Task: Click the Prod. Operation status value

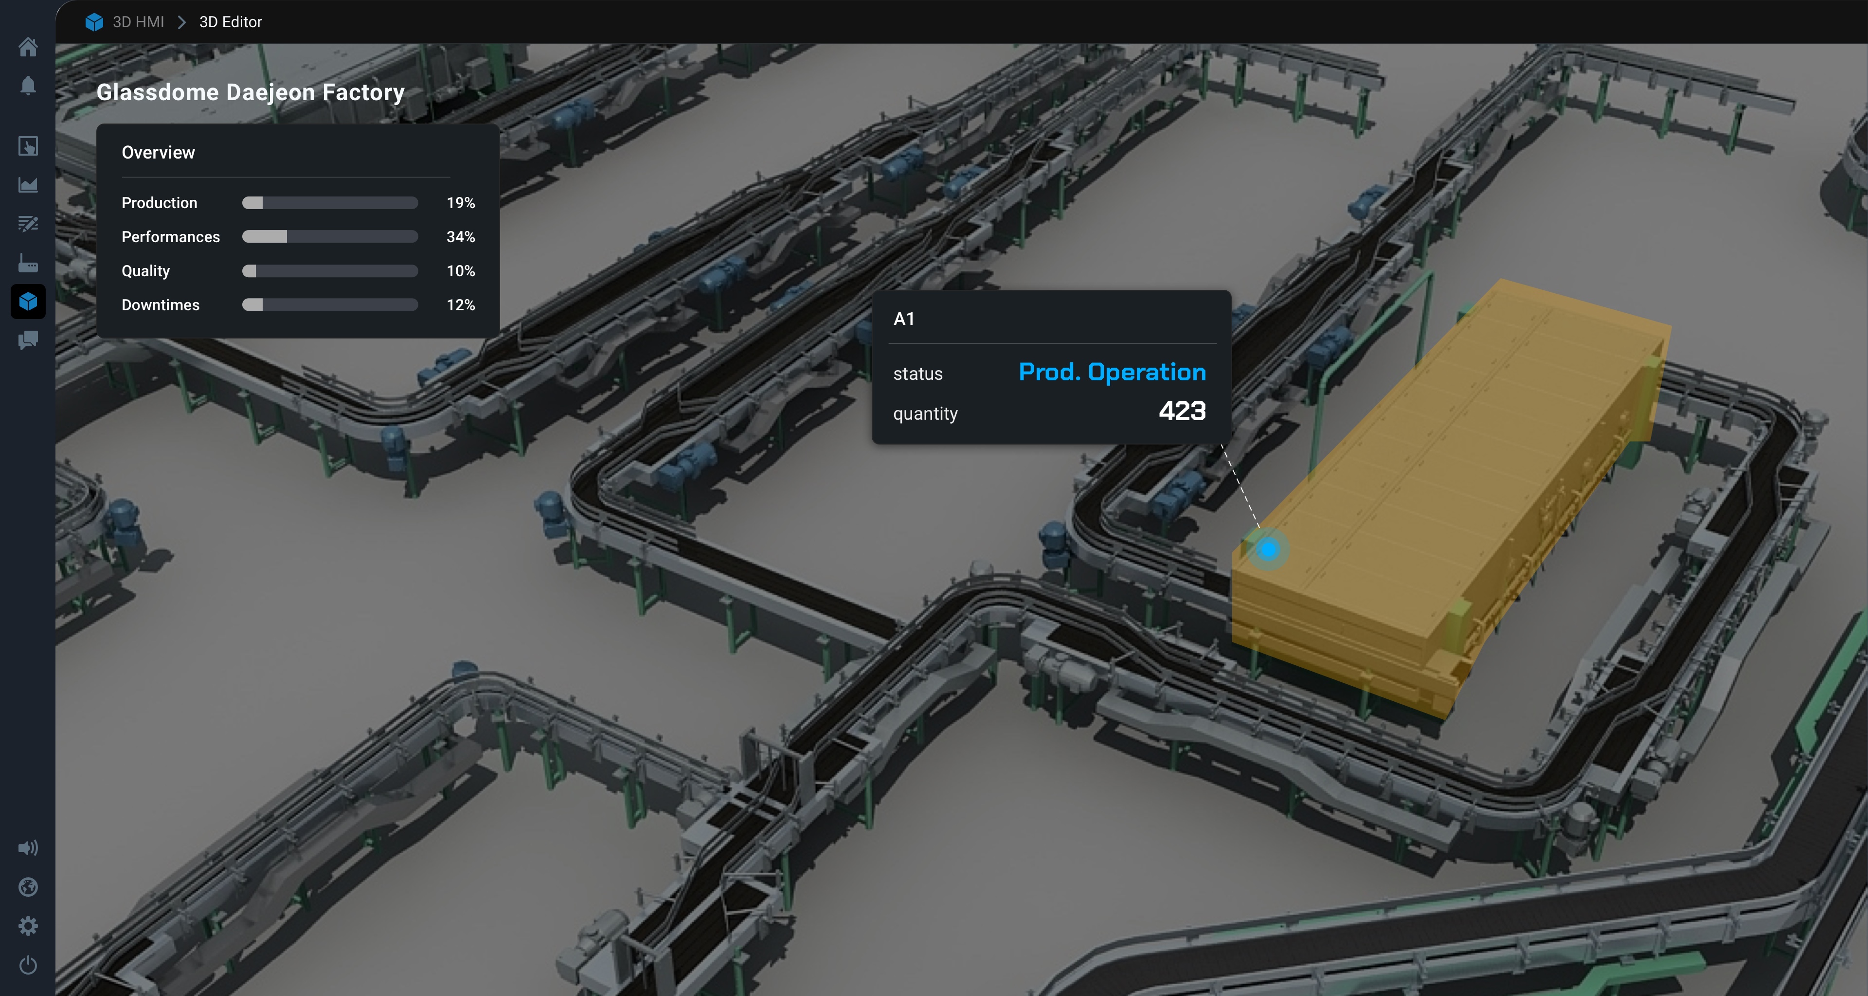Action: pos(1113,373)
